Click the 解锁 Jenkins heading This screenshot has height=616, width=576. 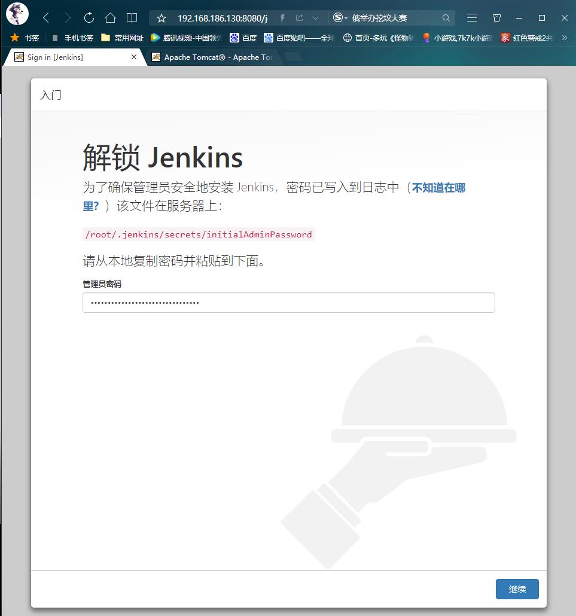coord(163,157)
